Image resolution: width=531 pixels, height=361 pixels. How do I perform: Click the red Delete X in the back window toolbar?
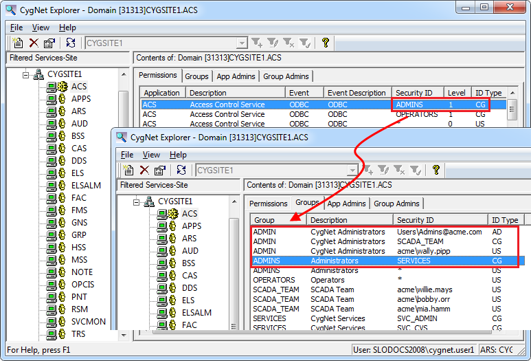click(34, 43)
